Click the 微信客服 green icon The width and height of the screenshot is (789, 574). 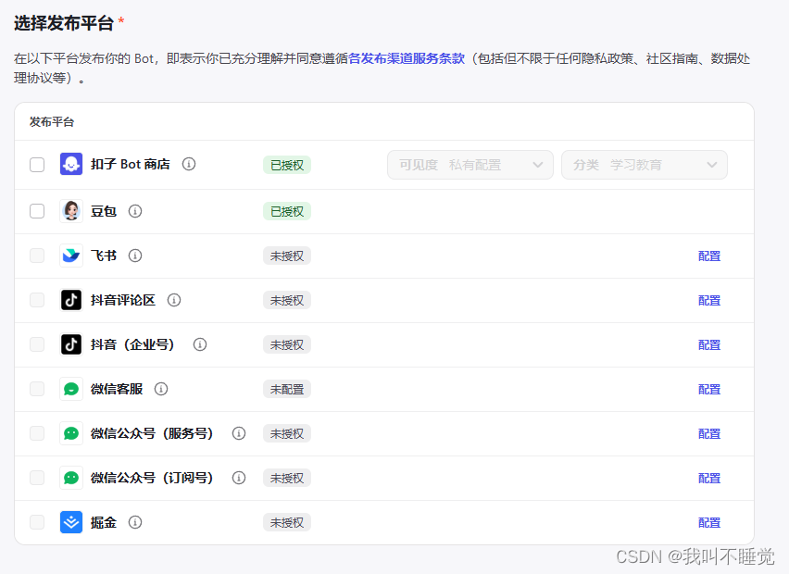click(71, 389)
